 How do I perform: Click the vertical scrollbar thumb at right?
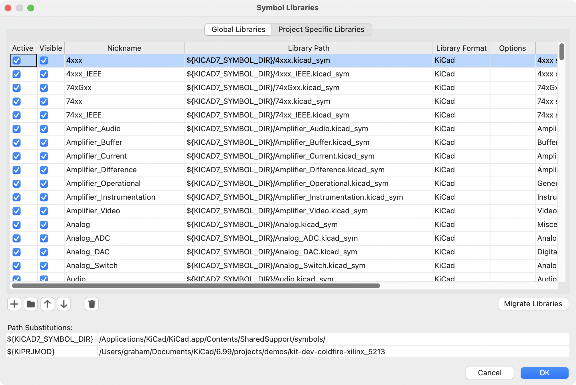click(x=561, y=52)
